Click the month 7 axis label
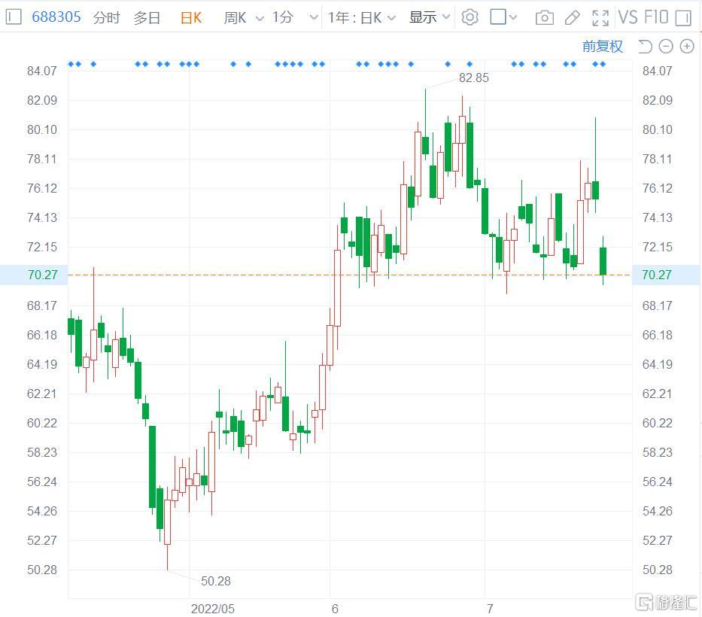Viewport: 702px width, 617px height. tap(491, 609)
